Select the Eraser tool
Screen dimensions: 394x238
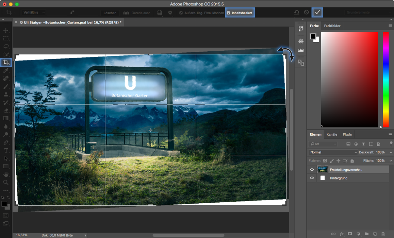pyautogui.click(x=5, y=111)
